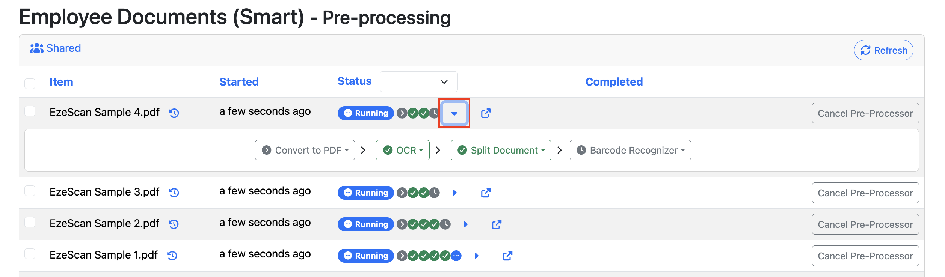Tick the select-all checkbox in header
945x277 pixels.
click(x=30, y=83)
